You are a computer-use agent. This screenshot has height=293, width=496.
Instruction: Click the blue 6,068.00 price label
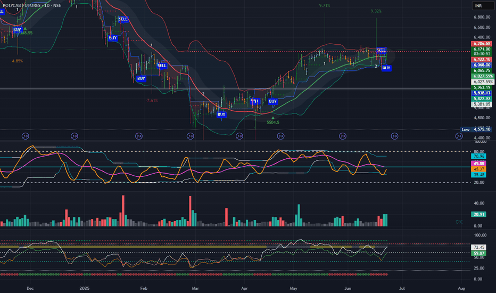click(482, 65)
